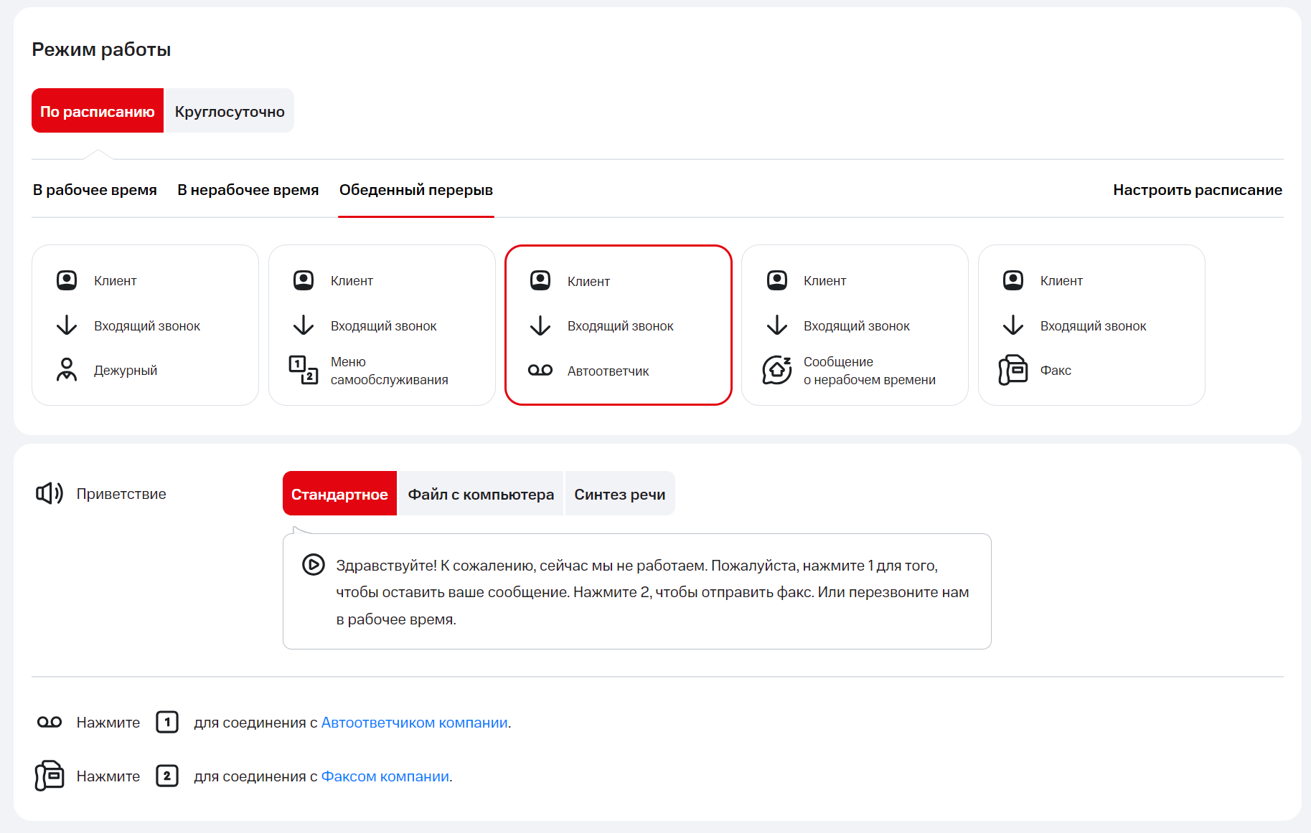This screenshot has height=833, width=1311.
Task: Click the voicemail icon in Автоответчик card
Action: 540,371
